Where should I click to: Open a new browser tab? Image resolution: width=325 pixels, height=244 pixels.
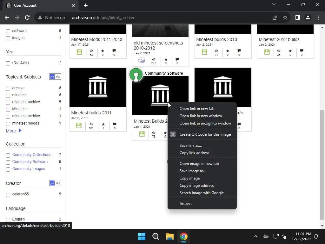coord(86,5)
